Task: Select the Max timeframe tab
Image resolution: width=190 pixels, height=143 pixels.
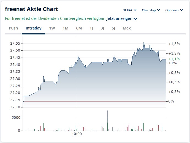Action: coord(127,28)
